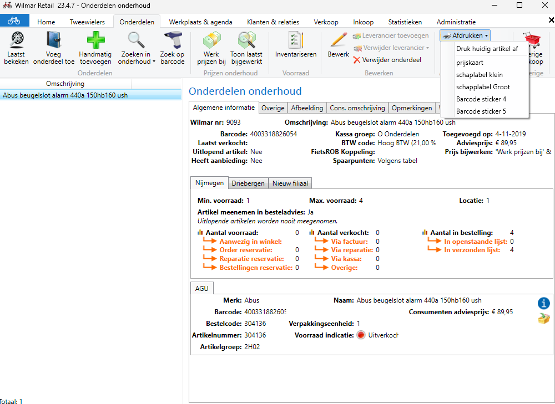The image size is (555, 404).
Task: Click the Bewerk pencil icon
Action: [x=338, y=40]
